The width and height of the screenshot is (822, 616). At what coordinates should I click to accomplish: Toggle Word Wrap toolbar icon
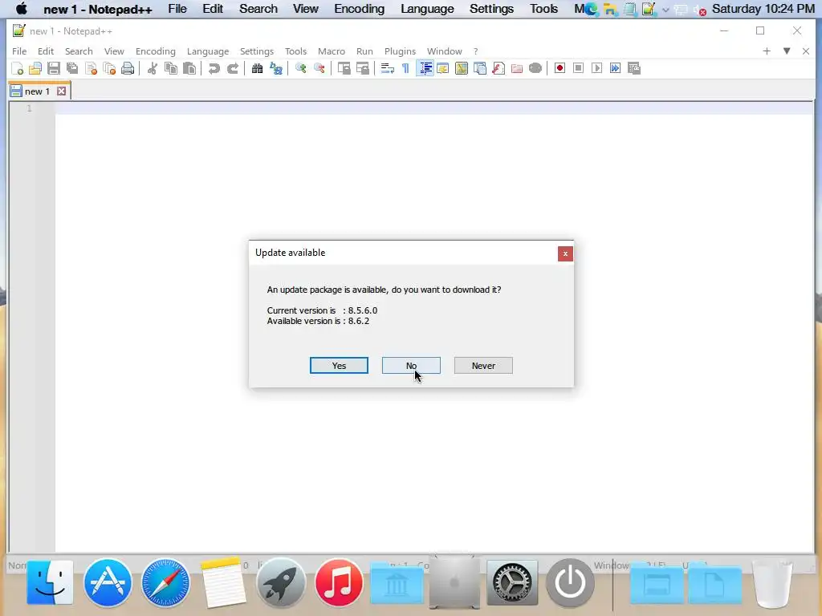388,68
